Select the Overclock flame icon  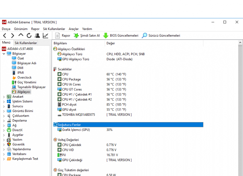coord(14,77)
